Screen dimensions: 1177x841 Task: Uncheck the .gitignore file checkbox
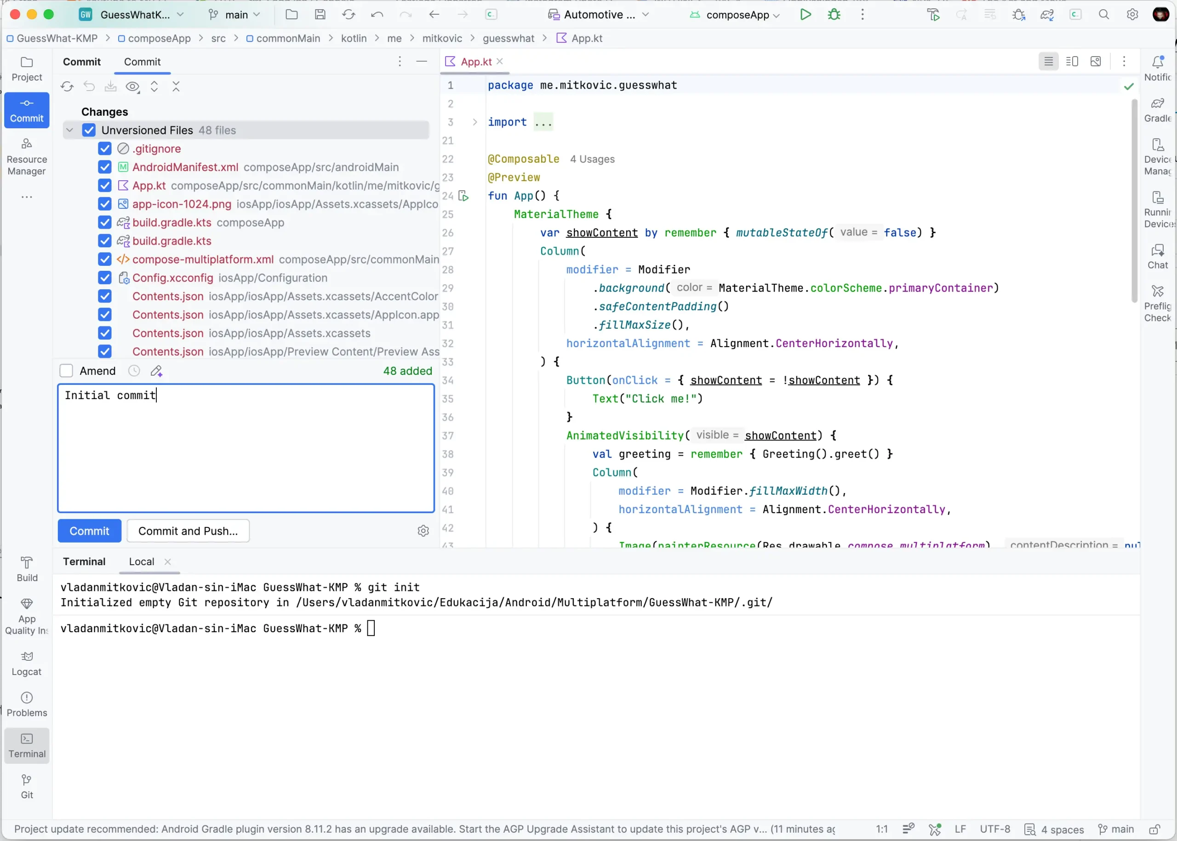pos(105,149)
